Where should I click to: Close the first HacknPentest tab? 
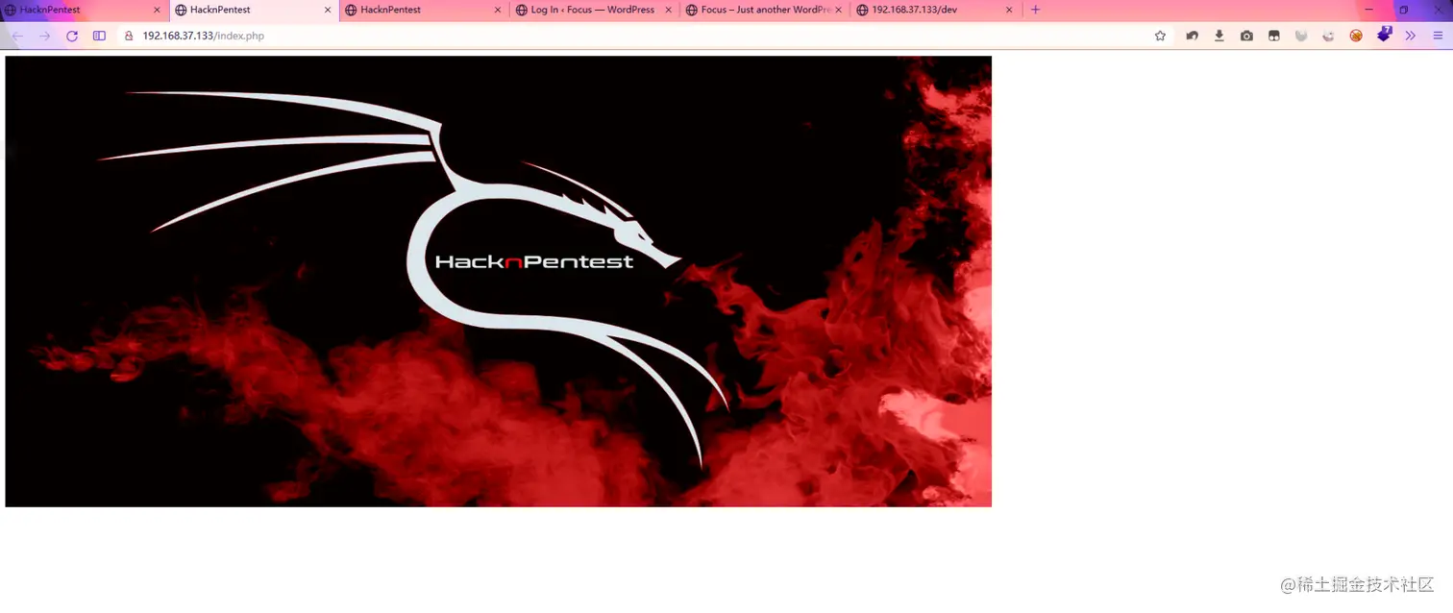pyautogui.click(x=157, y=10)
